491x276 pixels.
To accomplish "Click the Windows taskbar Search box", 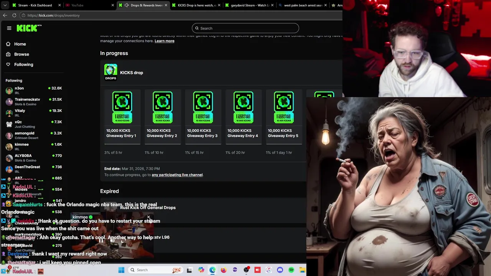I will 155,270.
